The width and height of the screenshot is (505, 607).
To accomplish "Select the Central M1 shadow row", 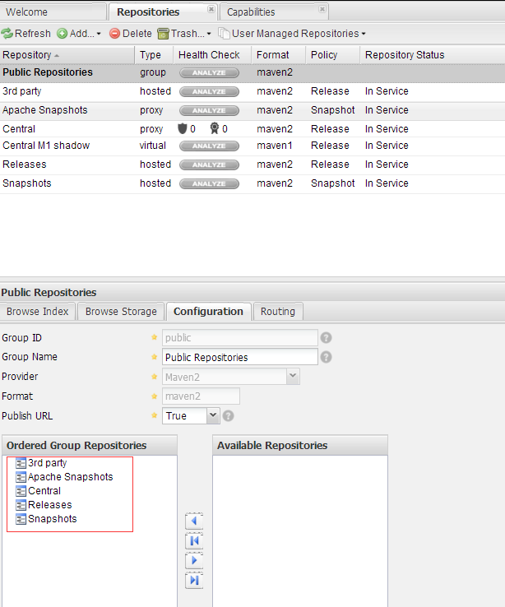I will tap(252, 146).
